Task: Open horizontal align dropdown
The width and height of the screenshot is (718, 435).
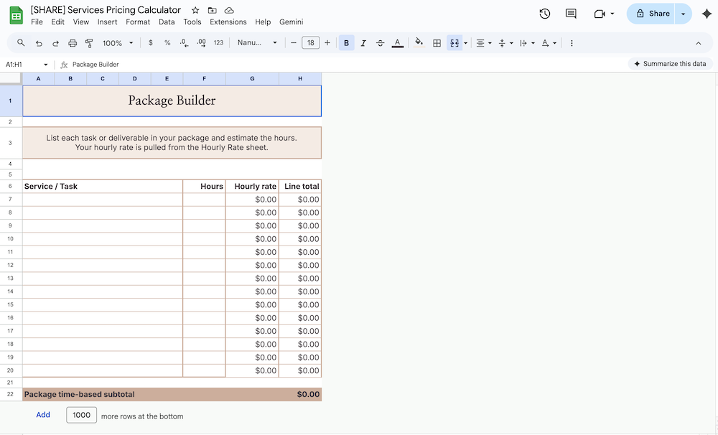Action: pos(483,43)
